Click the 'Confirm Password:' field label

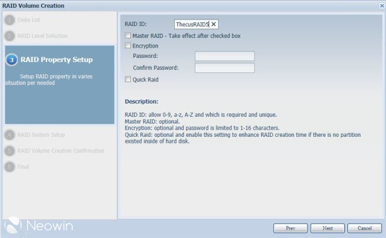point(156,68)
